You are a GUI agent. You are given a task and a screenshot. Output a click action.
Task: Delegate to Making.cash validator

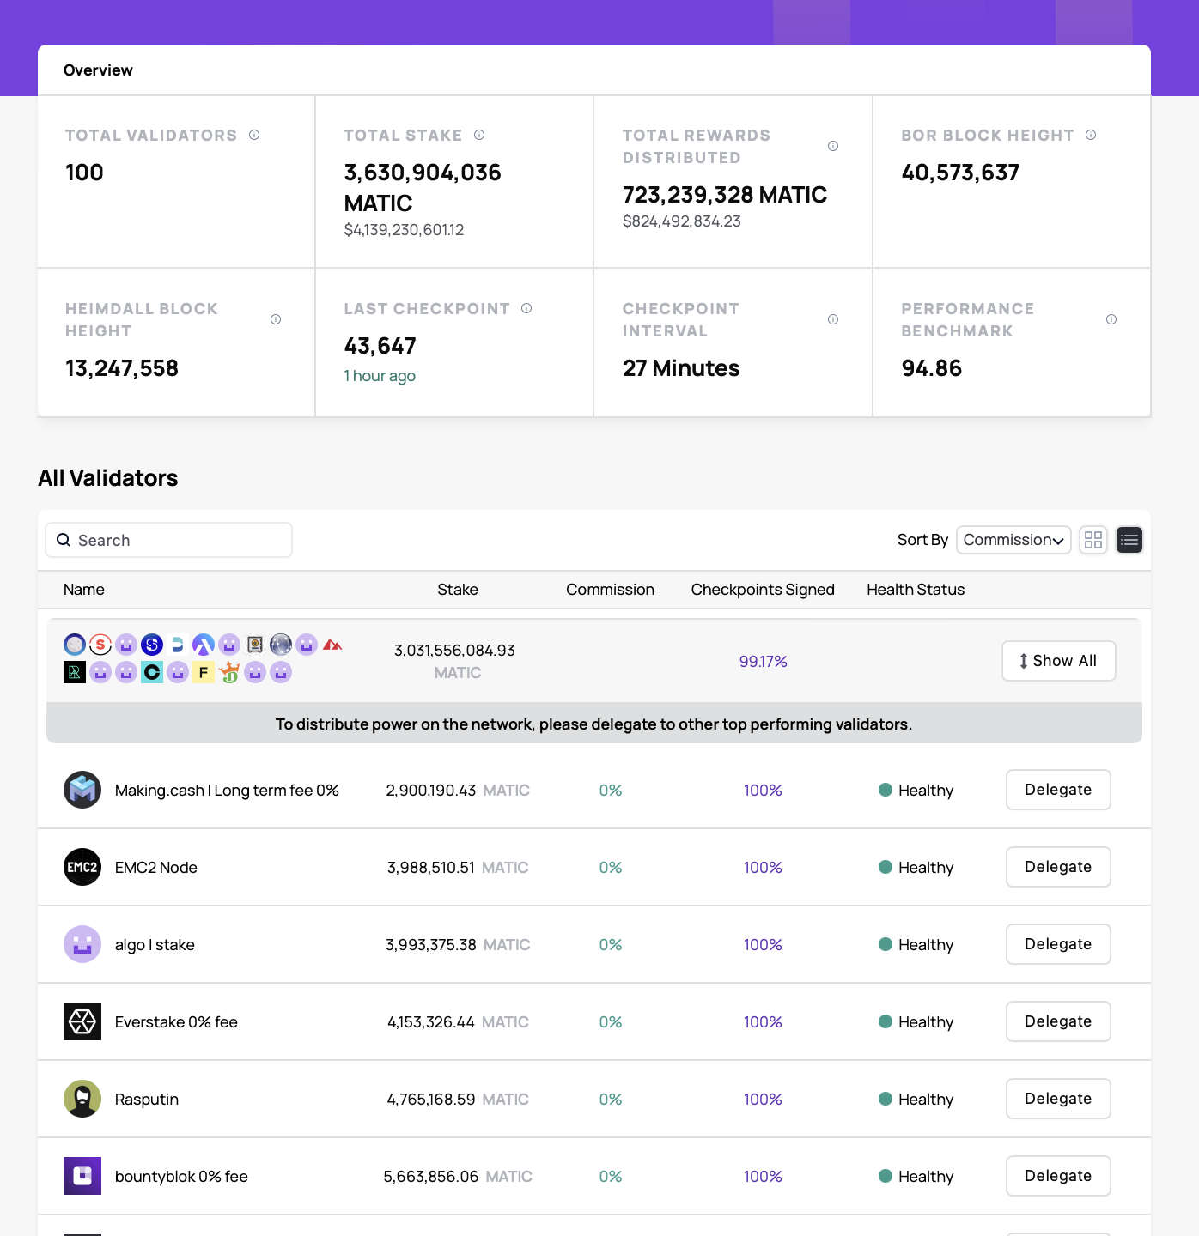(x=1058, y=790)
